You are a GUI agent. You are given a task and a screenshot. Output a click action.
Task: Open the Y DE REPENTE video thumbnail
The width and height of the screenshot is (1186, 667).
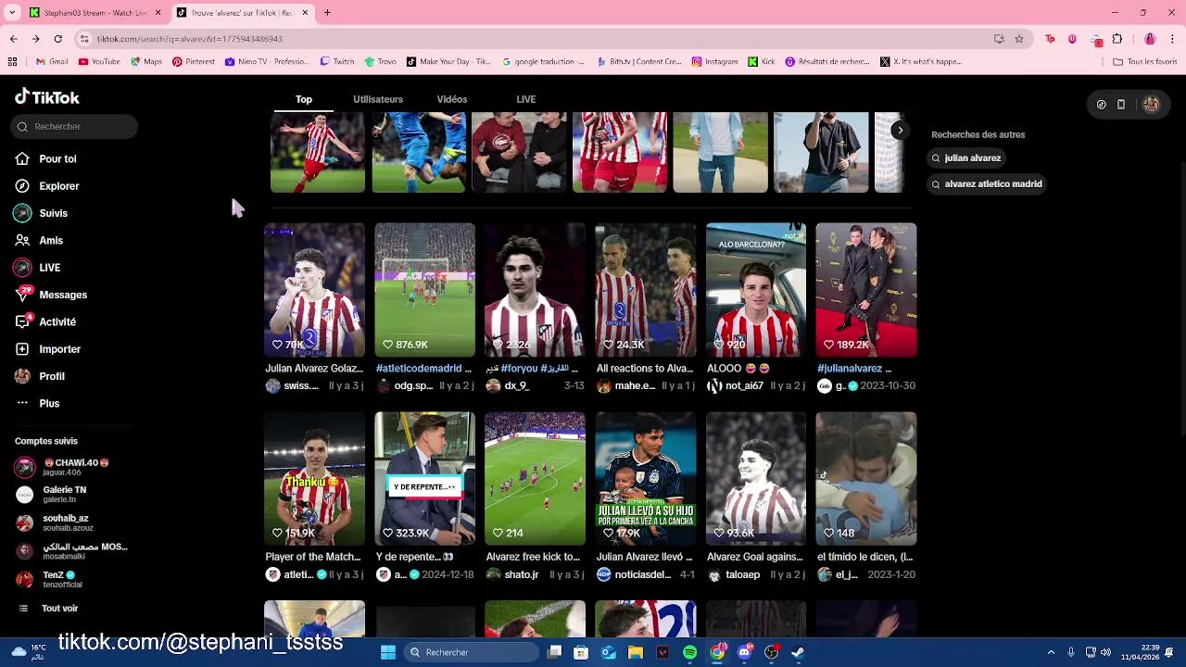tap(424, 479)
